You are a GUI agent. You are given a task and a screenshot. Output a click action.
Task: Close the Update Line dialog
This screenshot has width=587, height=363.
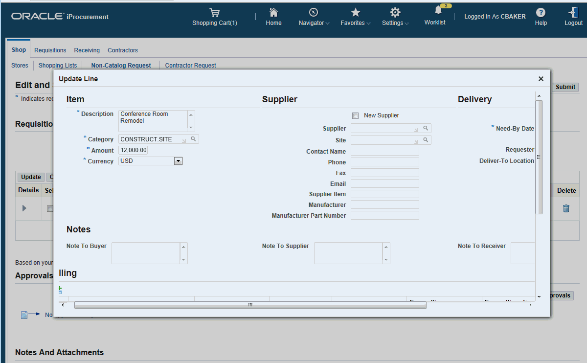point(541,79)
